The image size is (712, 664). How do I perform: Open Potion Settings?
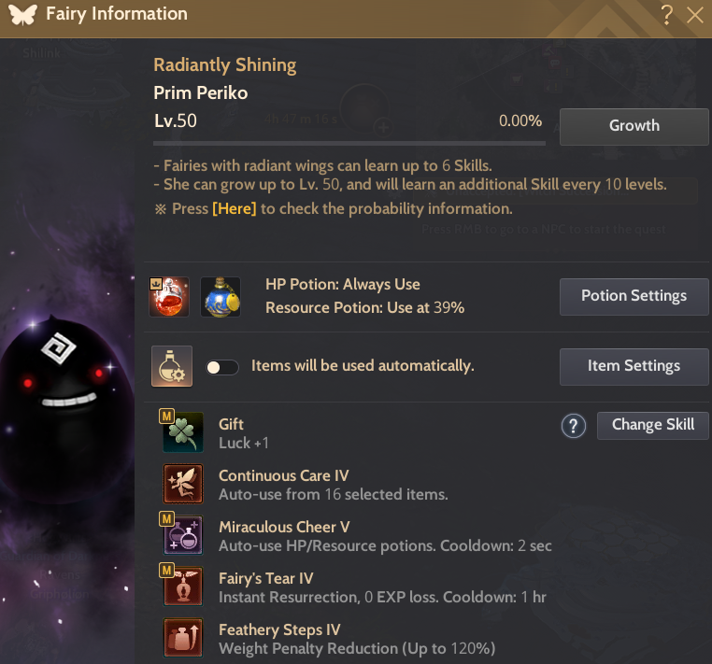coord(634,296)
